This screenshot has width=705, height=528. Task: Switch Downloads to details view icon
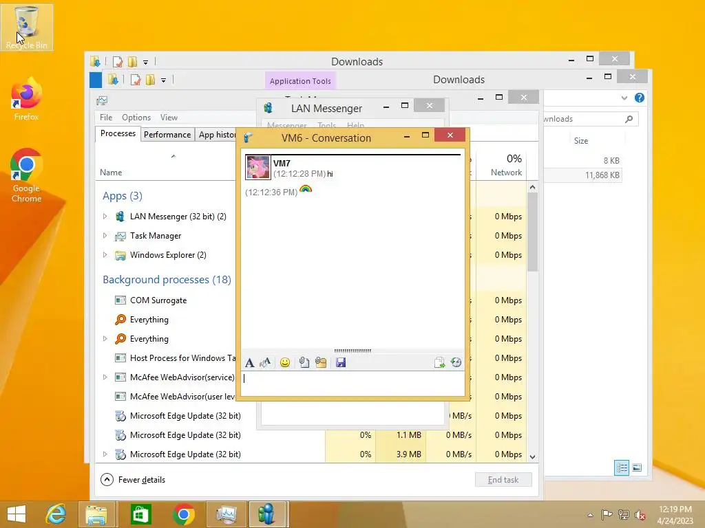pos(622,467)
